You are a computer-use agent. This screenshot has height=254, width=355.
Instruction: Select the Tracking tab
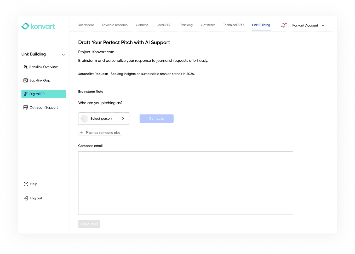186,25
